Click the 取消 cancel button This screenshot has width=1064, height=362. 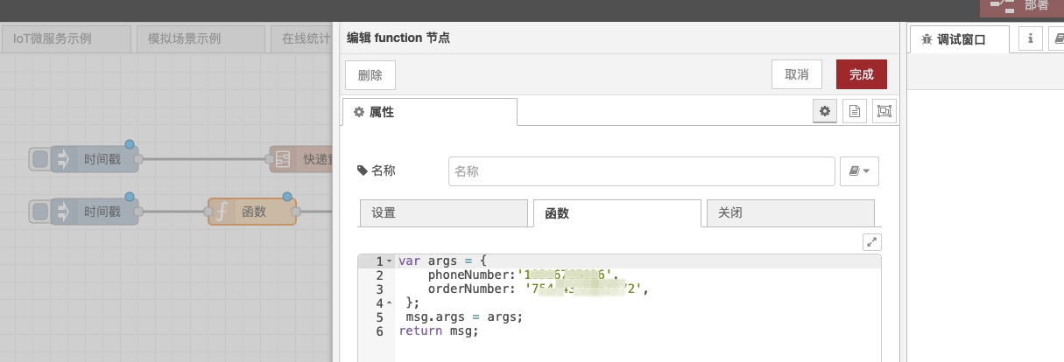[x=796, y=74]
